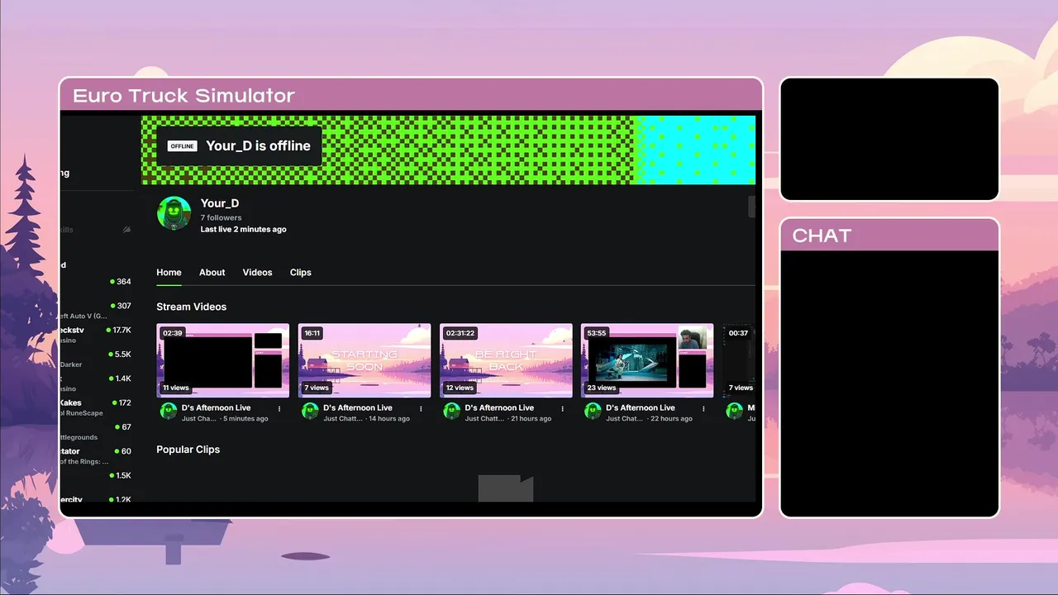1058x595 pixels.
Task: Select sidebar channel with 172 viewers
Action: click(x=96, y=407)
